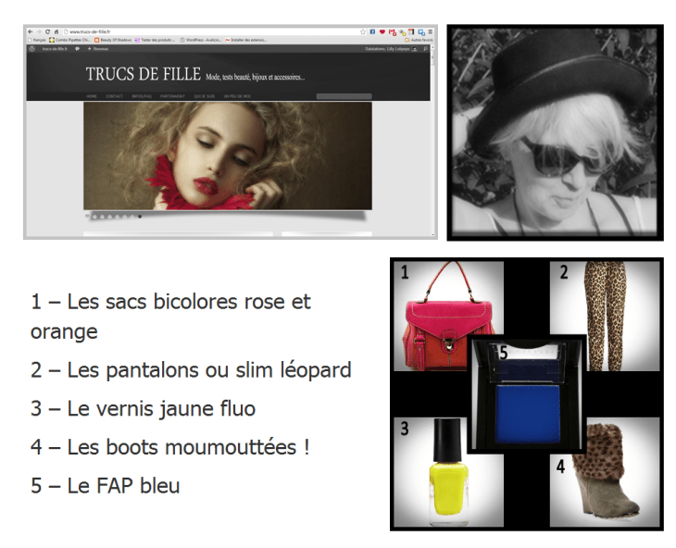Reload the page with the refresh icon

tap(47, 31)
